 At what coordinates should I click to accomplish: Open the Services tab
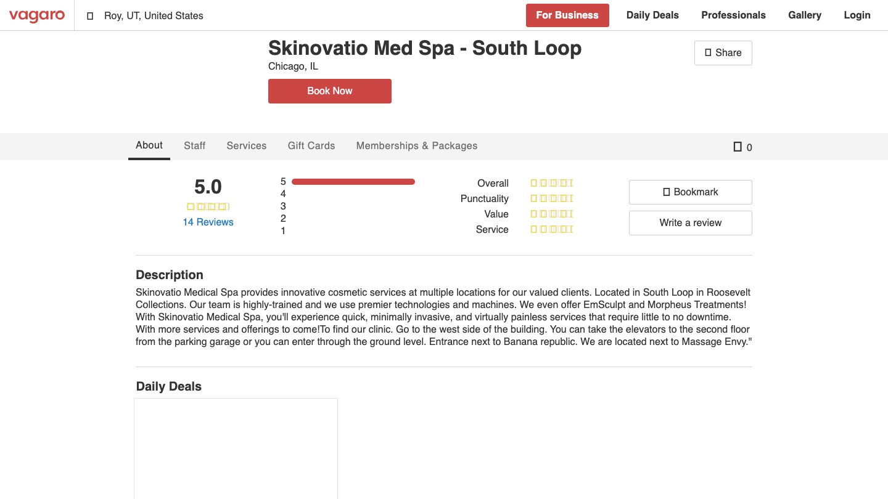246,145
